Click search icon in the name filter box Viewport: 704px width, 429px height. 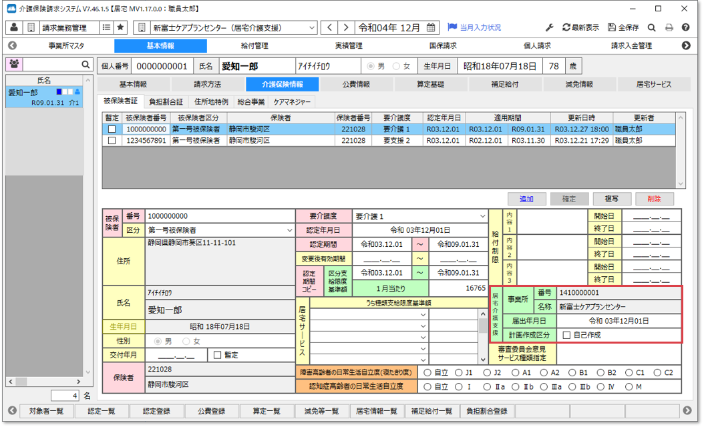(x=85, y=65)
